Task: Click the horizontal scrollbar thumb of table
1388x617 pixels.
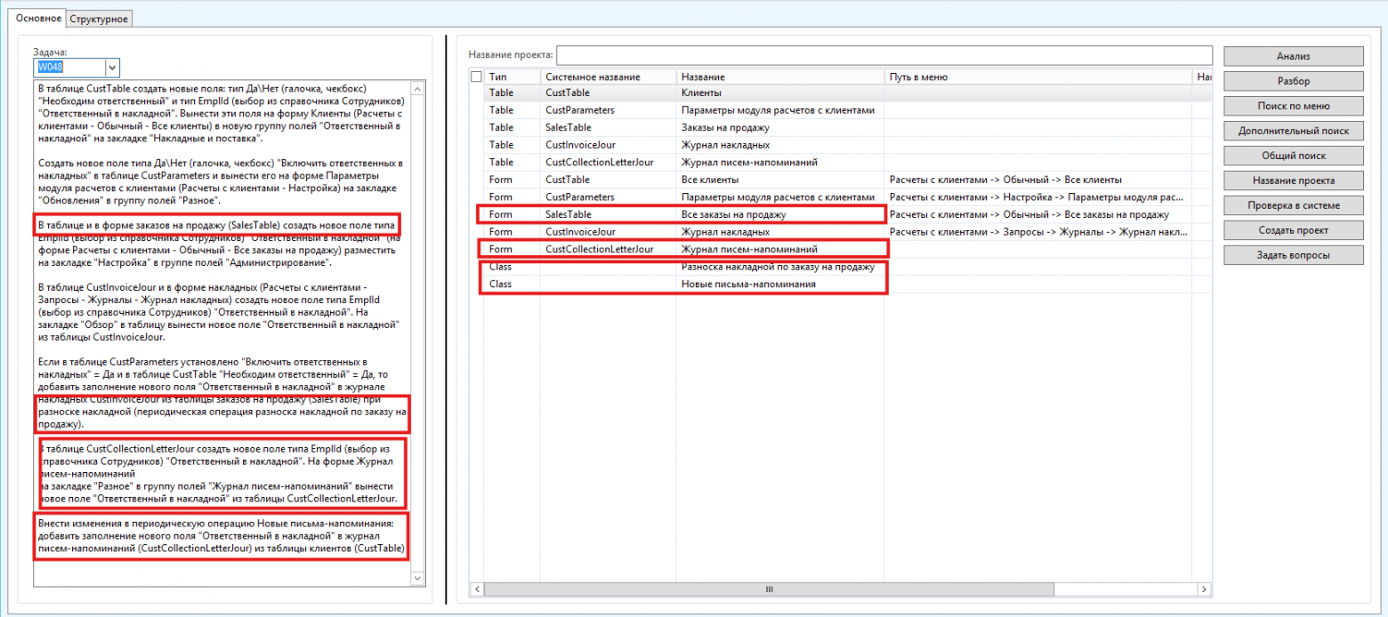Action: (770, 589)
